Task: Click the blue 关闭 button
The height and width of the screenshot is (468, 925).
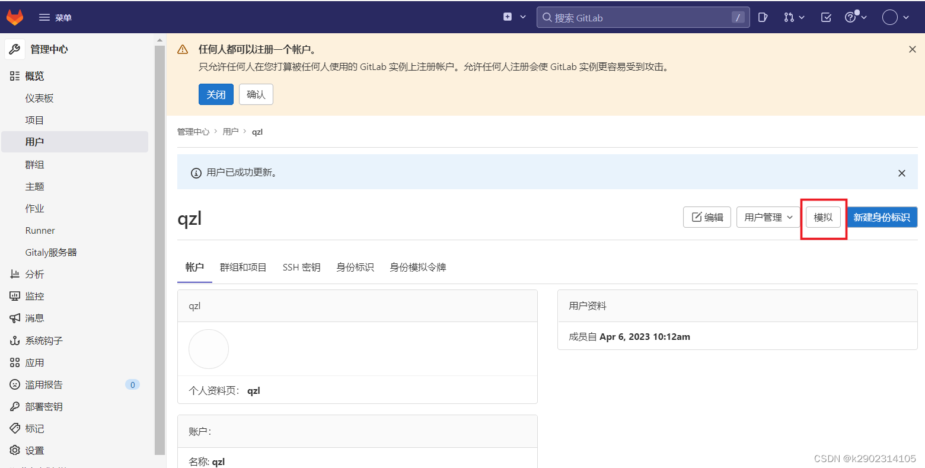Action: pyautogui.click(x=216, y=94)
